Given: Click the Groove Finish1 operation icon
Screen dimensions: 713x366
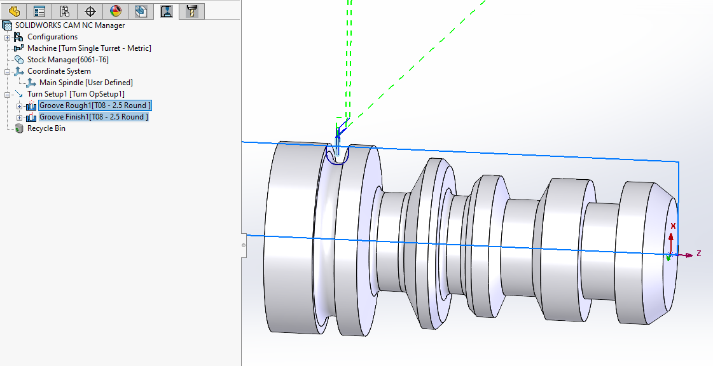Looking at the screenshot, I should (31, 117).
